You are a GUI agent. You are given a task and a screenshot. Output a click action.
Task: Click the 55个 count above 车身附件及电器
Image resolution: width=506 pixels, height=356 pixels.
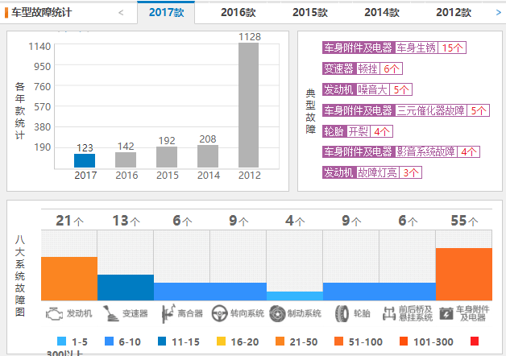[x=464, y=221]
